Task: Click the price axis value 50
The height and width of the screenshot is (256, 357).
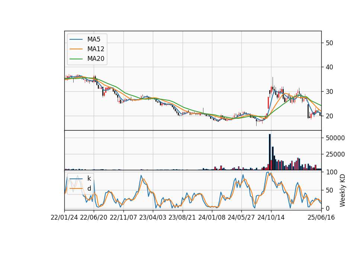Action: [x=329, y=43]
